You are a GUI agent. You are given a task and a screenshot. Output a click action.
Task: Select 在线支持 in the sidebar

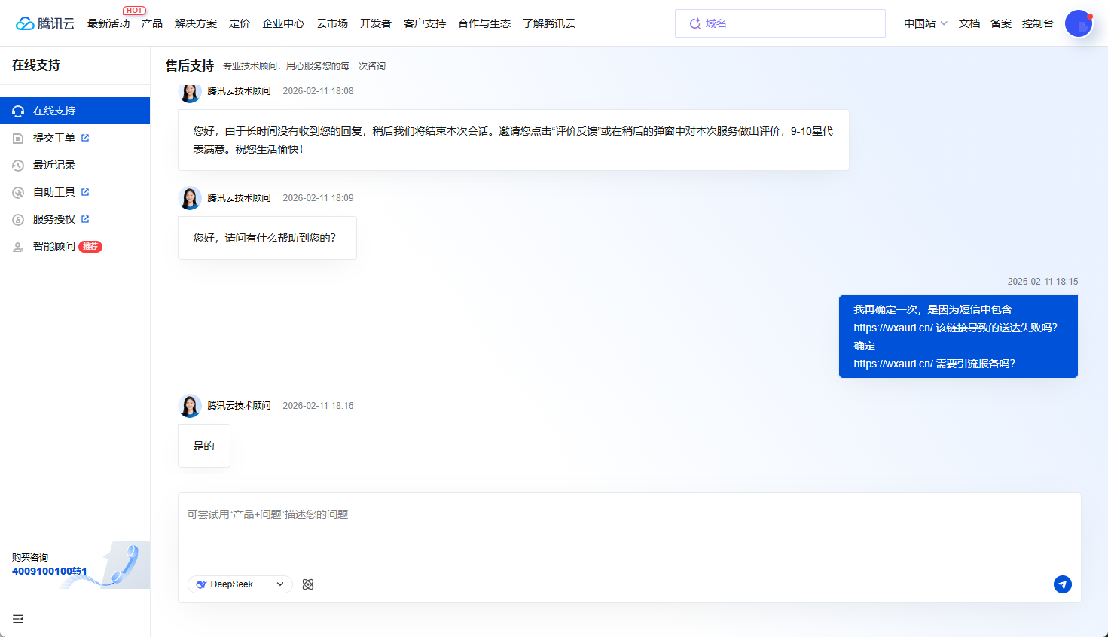click(x=75, y=111)
